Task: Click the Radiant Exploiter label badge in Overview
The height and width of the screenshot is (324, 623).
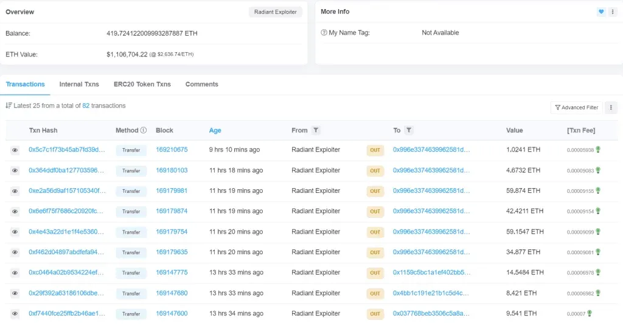Action: (276, 12)
